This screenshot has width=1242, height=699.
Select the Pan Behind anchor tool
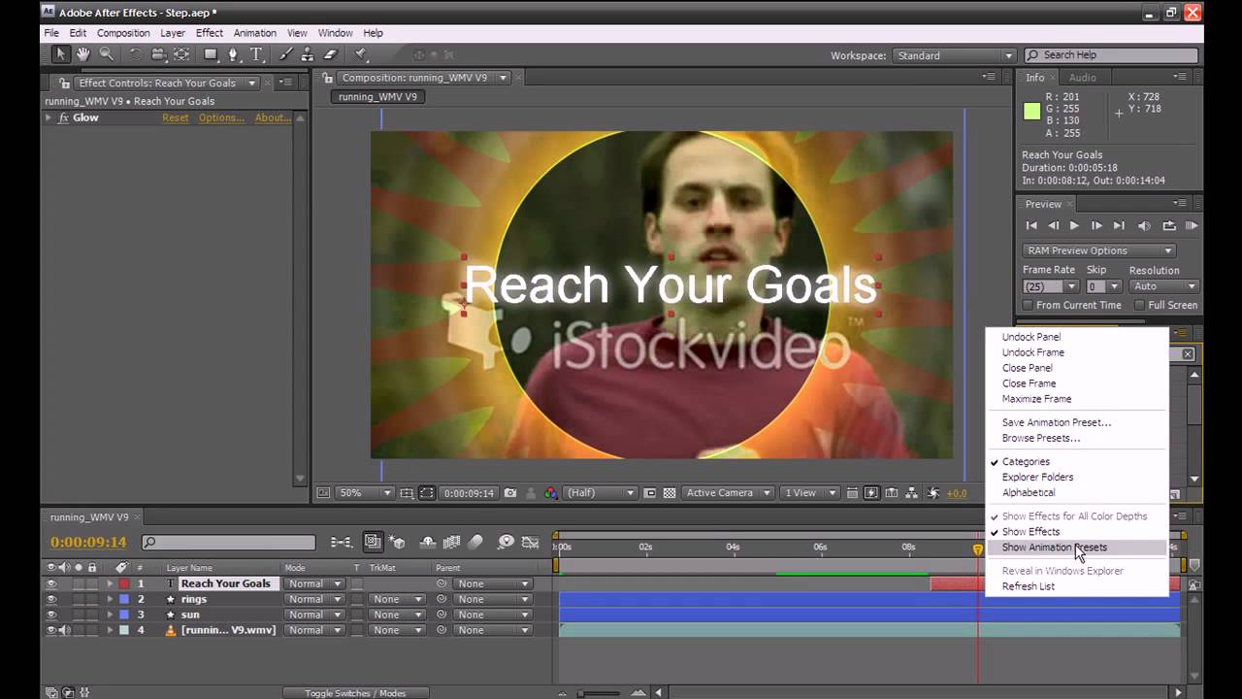tap(181, 55)
